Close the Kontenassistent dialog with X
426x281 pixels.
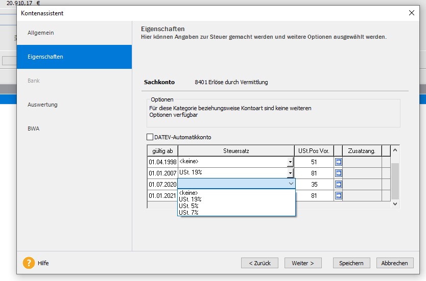(x=412, y=13)
